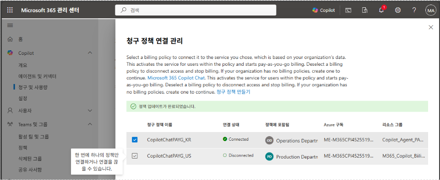Click the PD Production Department avatar

(x=269, y=157)
